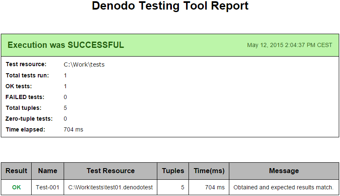Select the path 'C:\Work\tests'

click(x=84, y=65)
